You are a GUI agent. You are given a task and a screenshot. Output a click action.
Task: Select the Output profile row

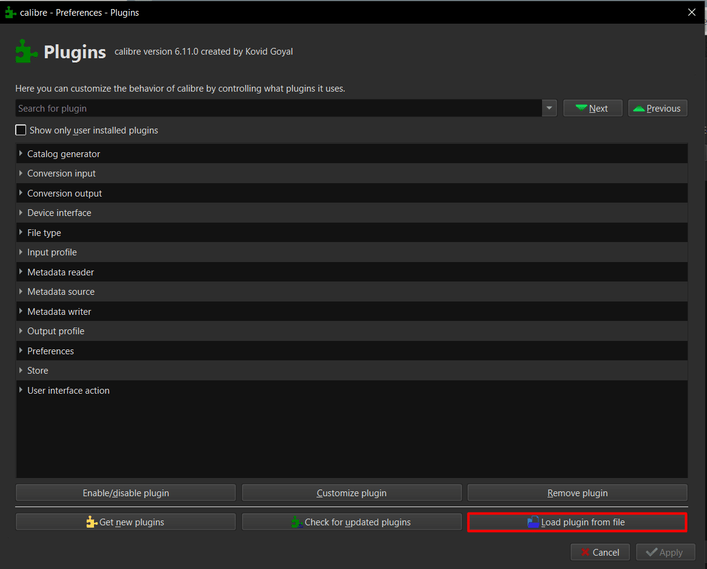click(56, 331)
